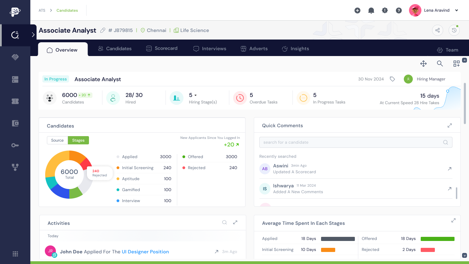Click the blue donut chart segment

click(60, 191)
